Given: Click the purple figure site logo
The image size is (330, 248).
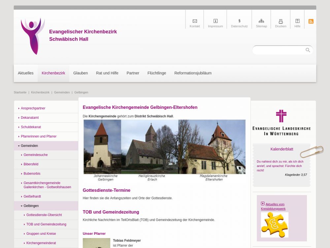Looking at the screenshot, I should (32, 36).
